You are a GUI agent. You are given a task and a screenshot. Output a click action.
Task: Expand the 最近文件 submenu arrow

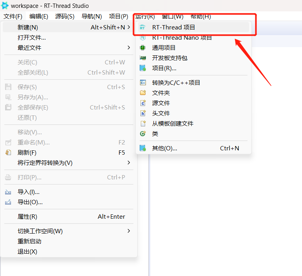129,48
